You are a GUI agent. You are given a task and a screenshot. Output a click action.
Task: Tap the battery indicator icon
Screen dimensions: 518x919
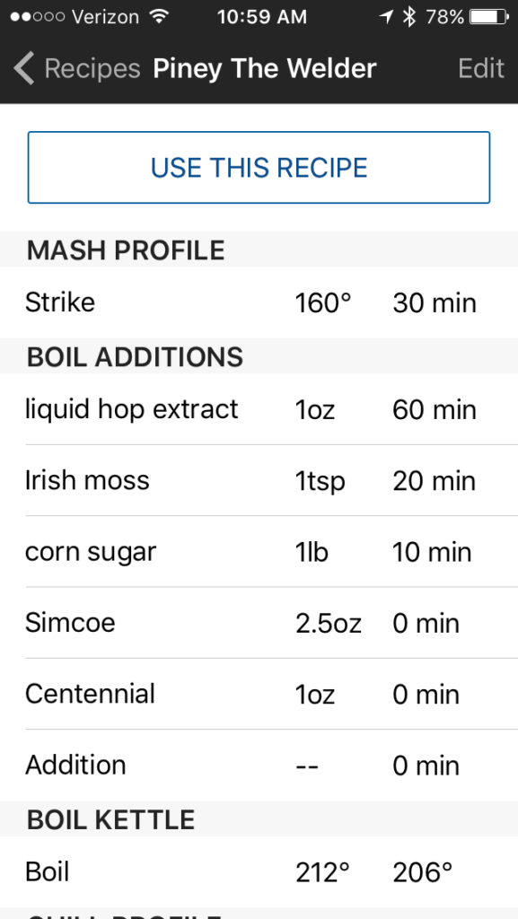click(490, 17)
